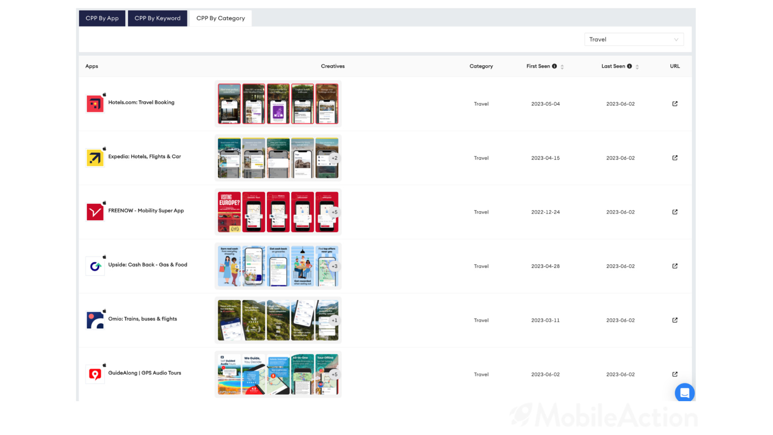Click the FREENOW app icon

click(95, 212)
